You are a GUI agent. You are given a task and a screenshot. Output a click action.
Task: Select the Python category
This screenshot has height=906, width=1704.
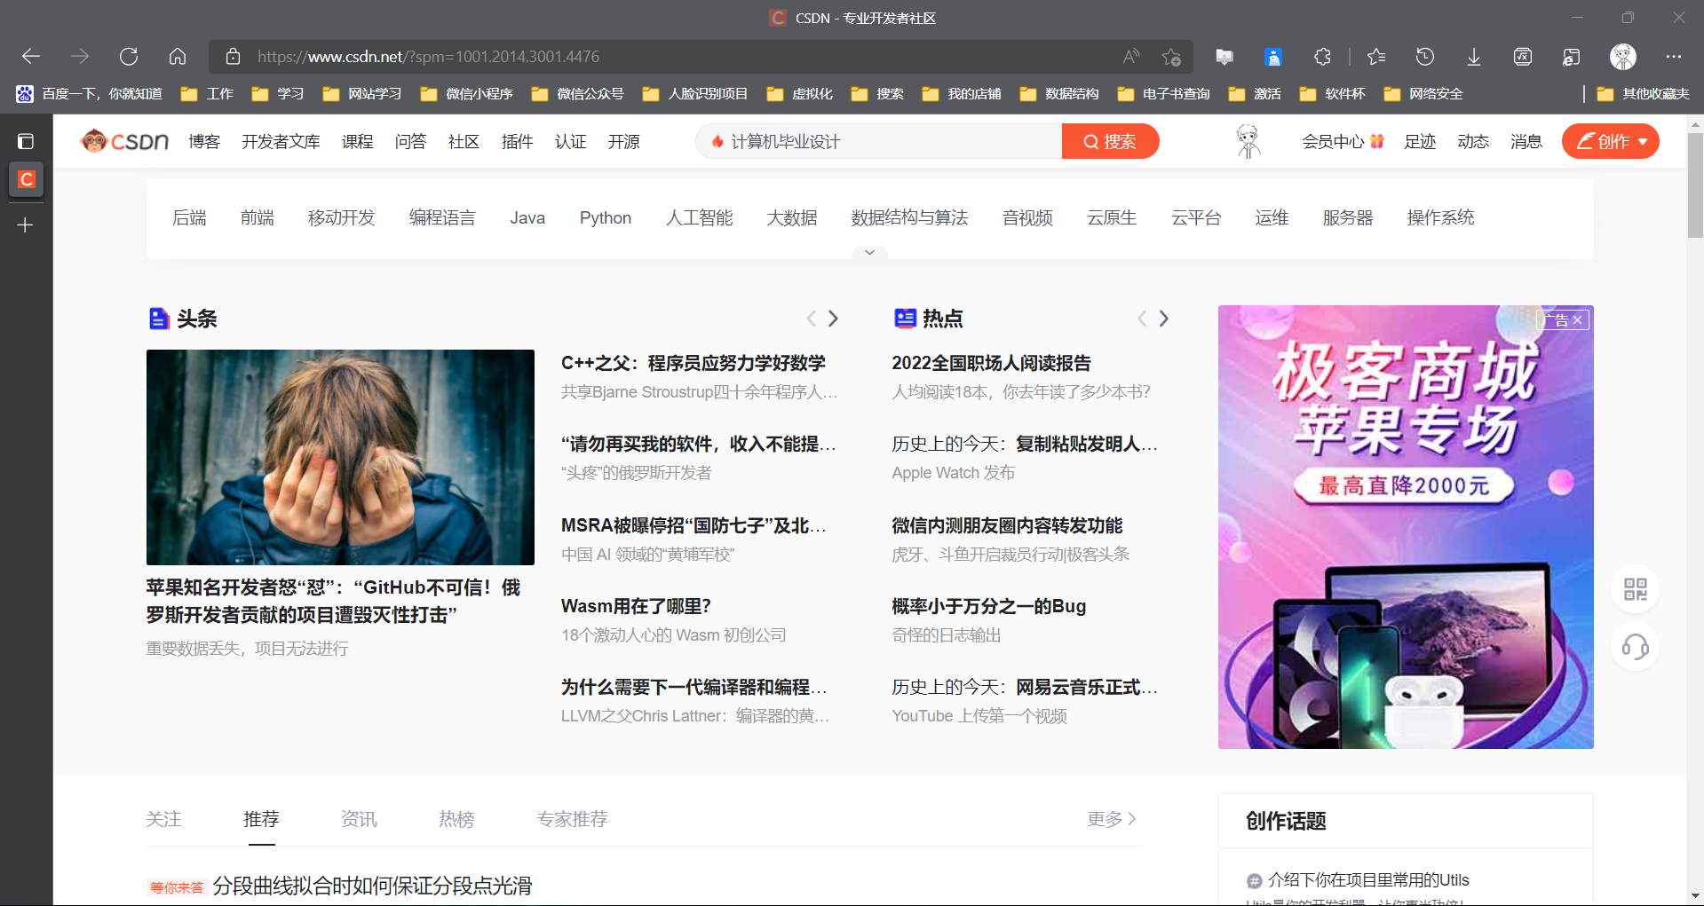[x=606, y=218]
